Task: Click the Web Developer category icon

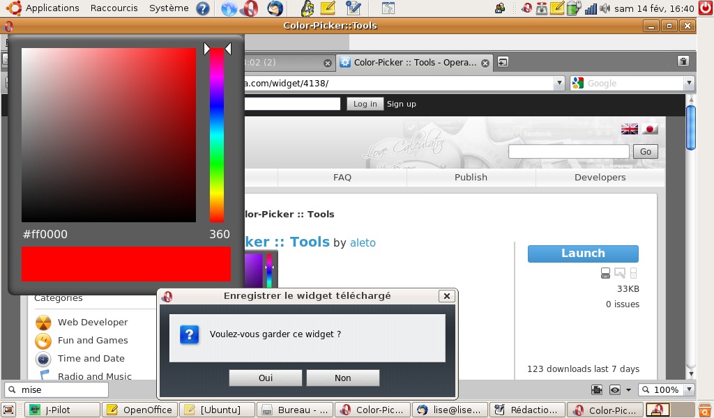Action: point(43,323)
